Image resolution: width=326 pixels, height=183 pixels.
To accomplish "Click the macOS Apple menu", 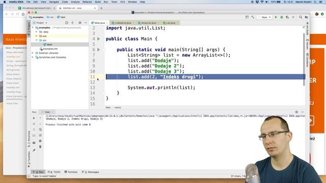I will pos(5,2).
